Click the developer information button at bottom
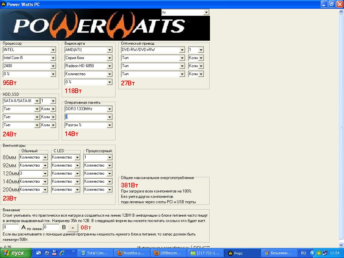Viewport: 344px width, 258px height. [163, 247]
